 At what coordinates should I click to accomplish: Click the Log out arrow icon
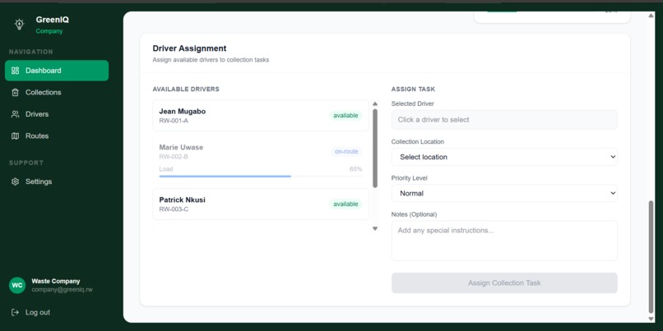16,312
